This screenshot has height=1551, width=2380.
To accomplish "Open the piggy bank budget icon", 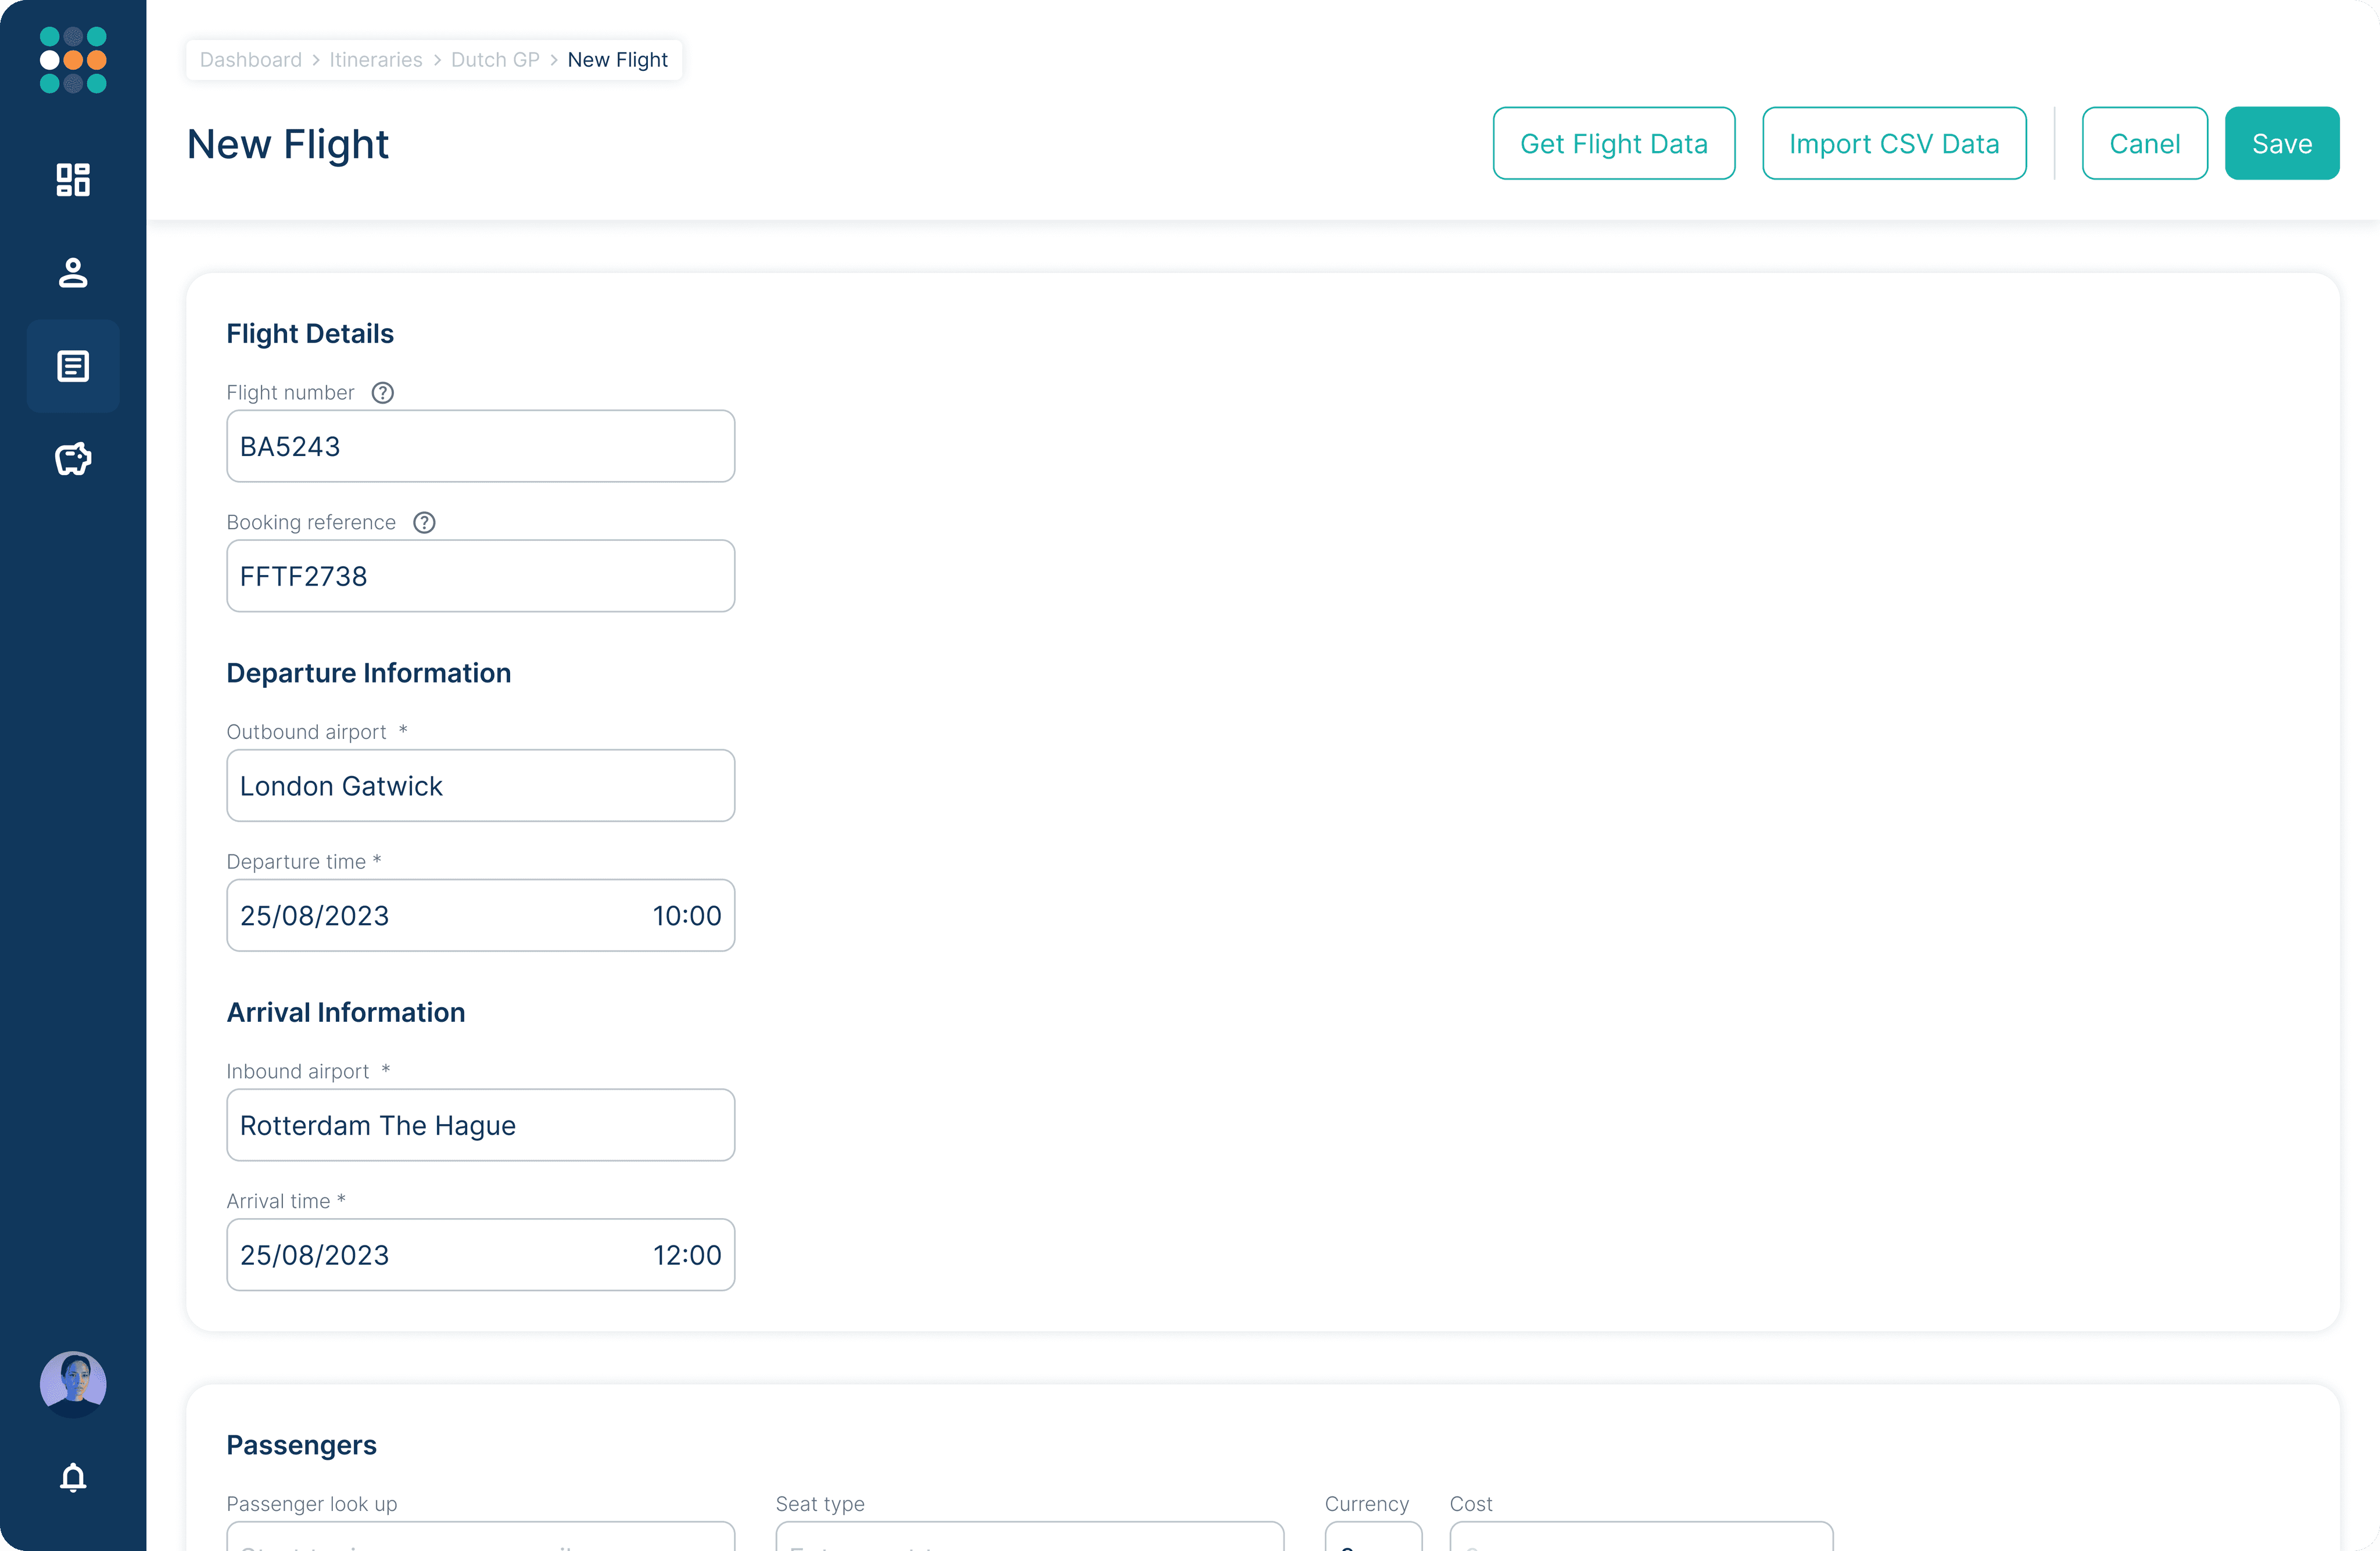I will point(73,459).
